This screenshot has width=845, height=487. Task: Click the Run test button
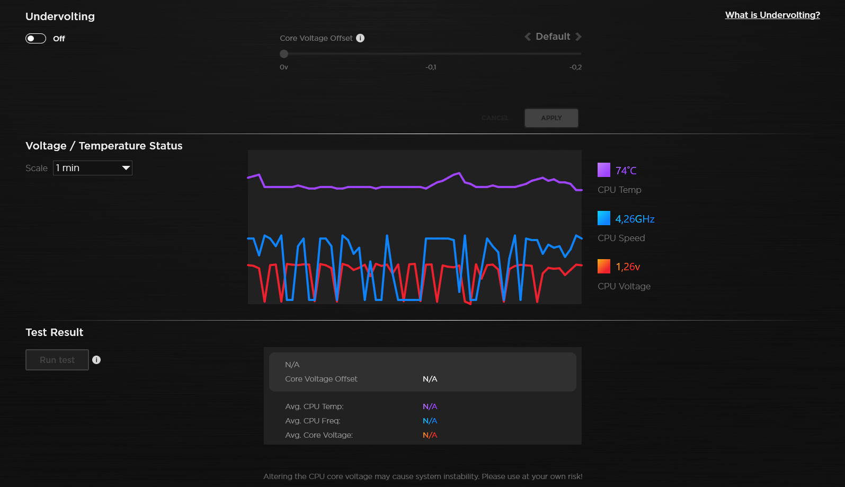[57, 360]
